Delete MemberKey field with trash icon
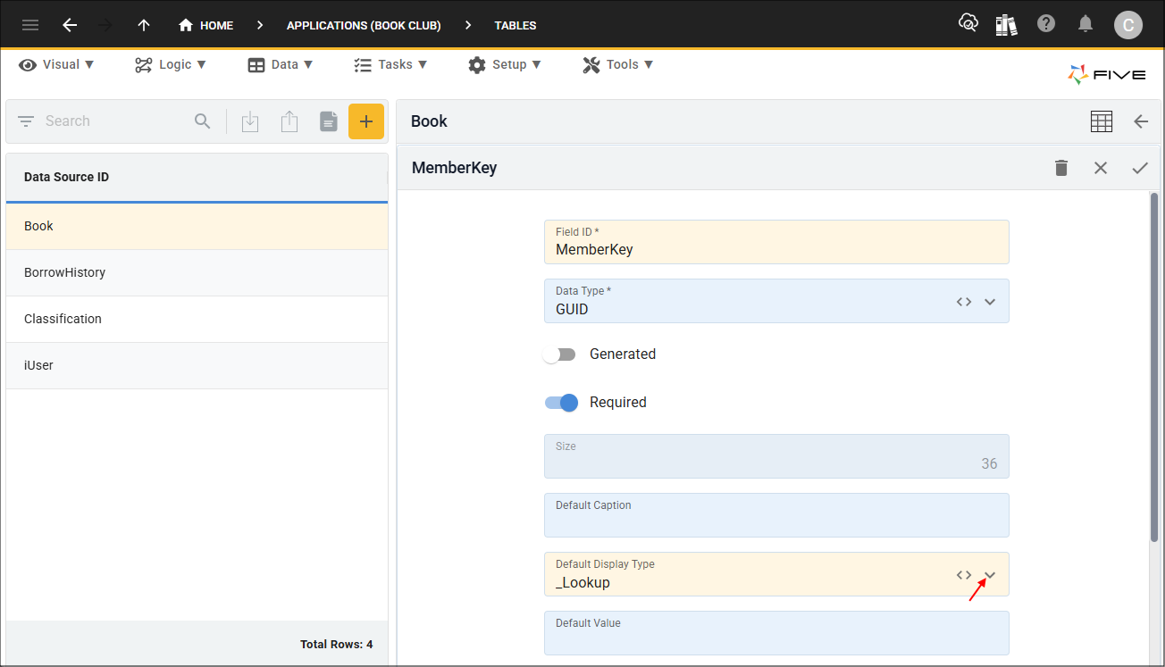Viewport: 1165px width, 667px height. click(1061, 168)
